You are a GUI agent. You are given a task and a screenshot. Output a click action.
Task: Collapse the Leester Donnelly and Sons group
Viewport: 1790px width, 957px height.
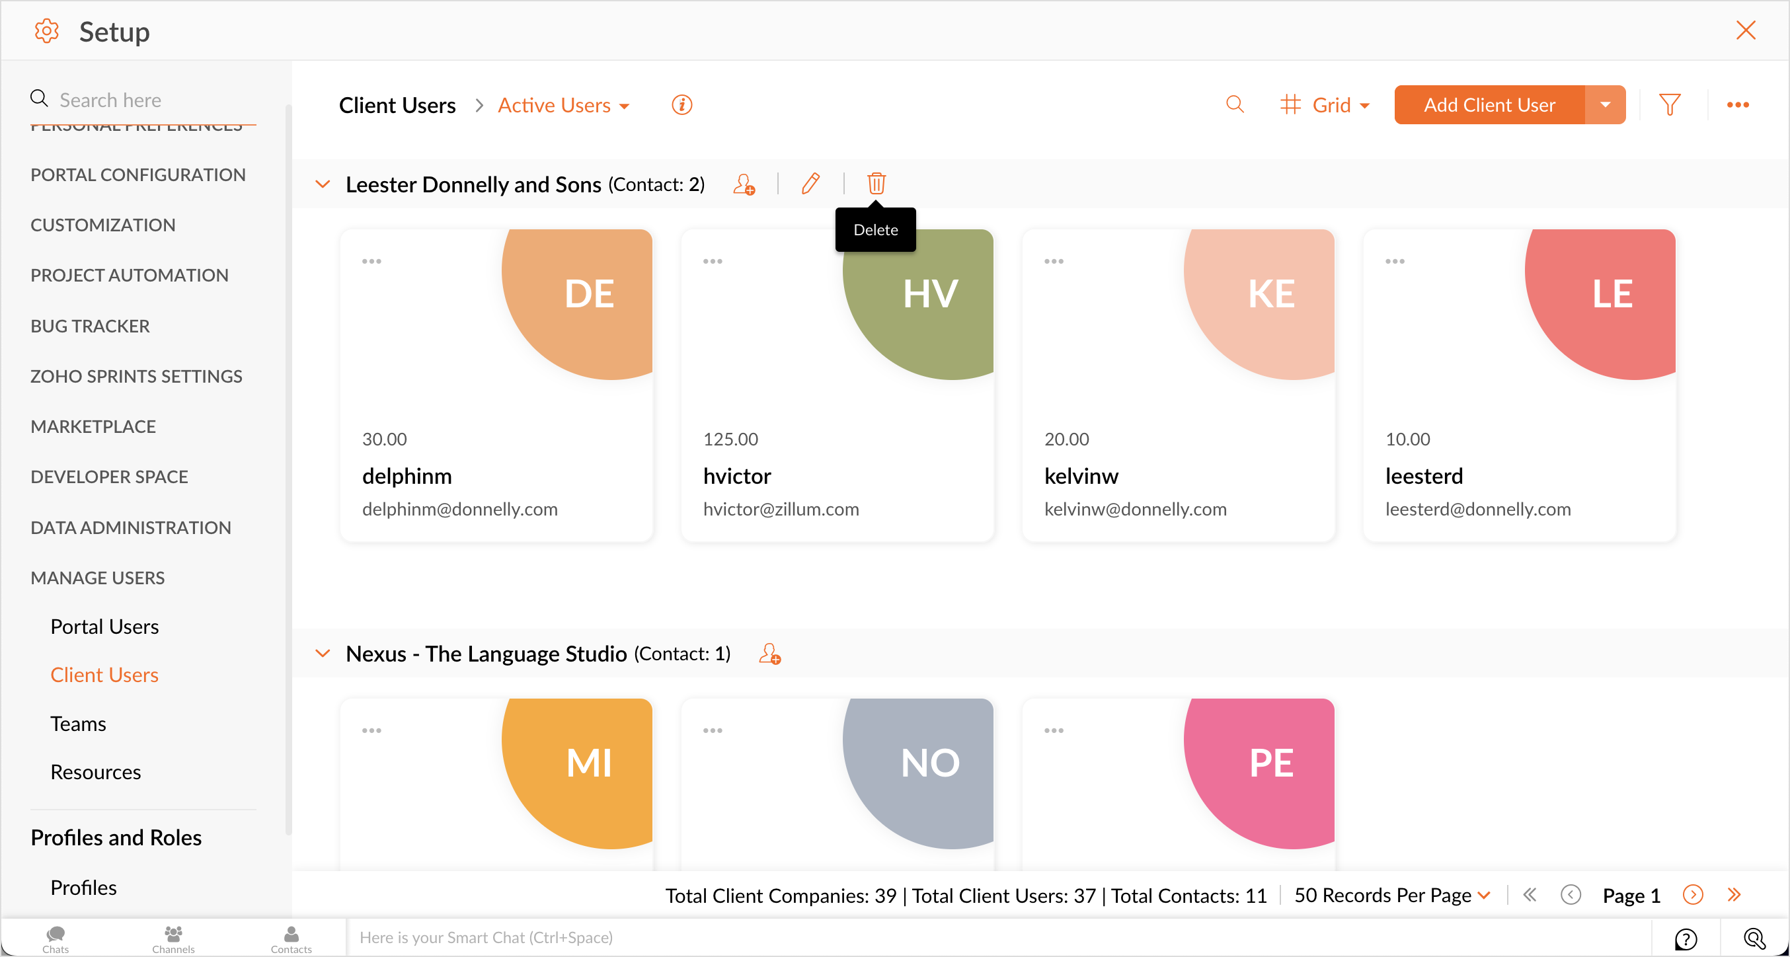point(323,184)
